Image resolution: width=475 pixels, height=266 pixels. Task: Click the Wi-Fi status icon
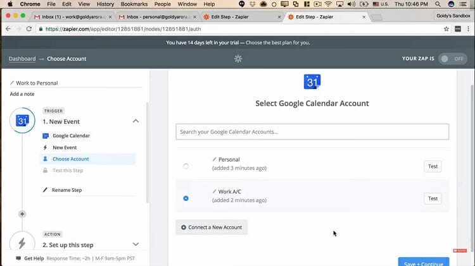[x=328, y=4]
